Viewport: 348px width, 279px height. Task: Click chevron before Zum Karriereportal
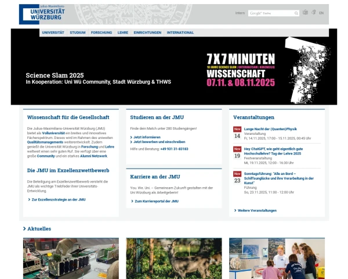[x=132, y=201]
